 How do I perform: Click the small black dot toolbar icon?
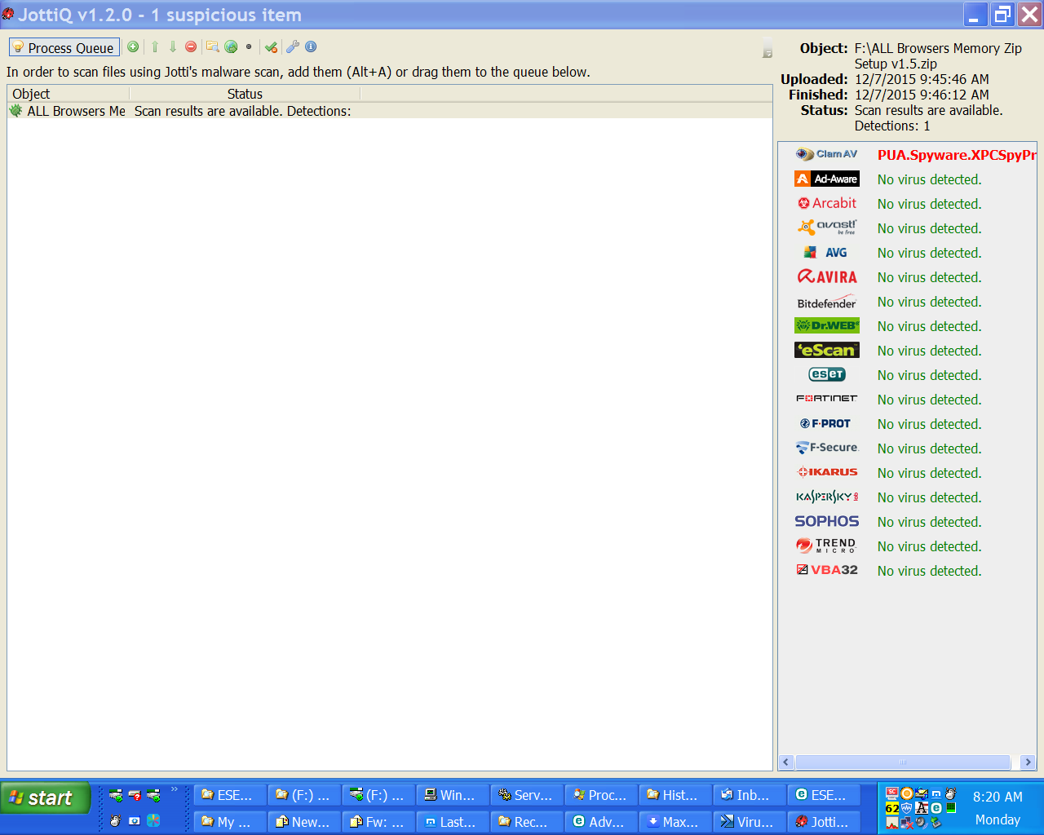[x=249, y=47]
